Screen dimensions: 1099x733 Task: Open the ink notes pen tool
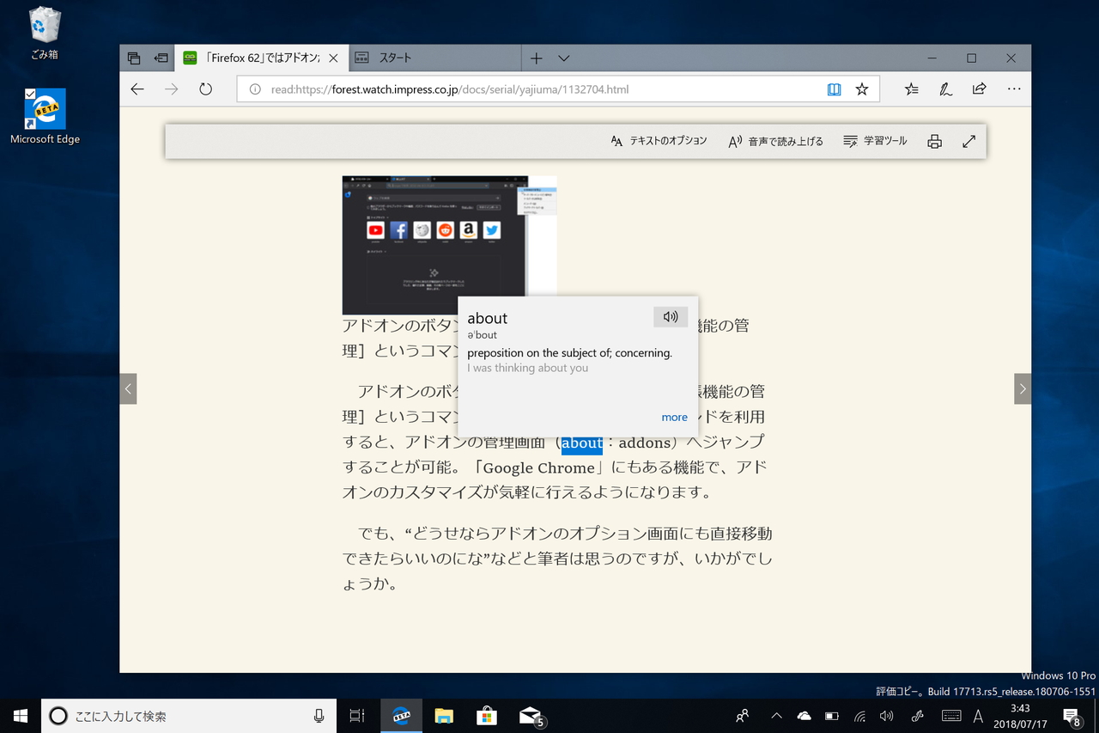tap(945, 89)
